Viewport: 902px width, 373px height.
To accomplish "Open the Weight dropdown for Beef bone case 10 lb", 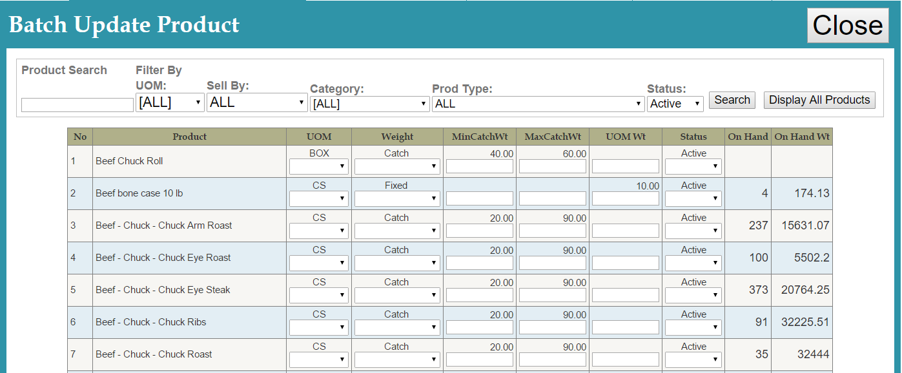I will 397,198.
